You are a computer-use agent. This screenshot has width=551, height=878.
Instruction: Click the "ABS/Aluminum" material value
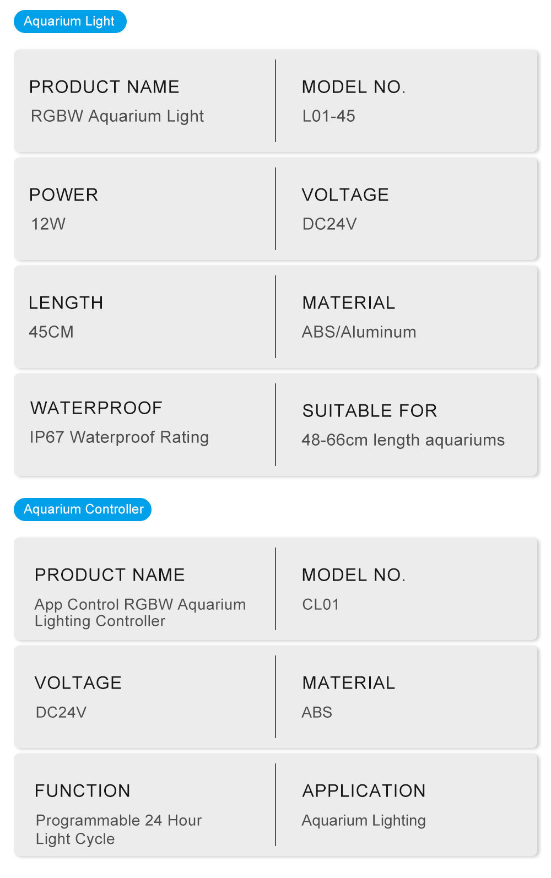point(359,332)
